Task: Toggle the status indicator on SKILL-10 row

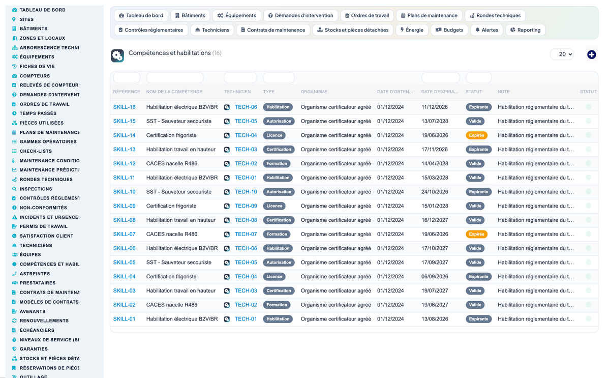Action: click(588, 192)
